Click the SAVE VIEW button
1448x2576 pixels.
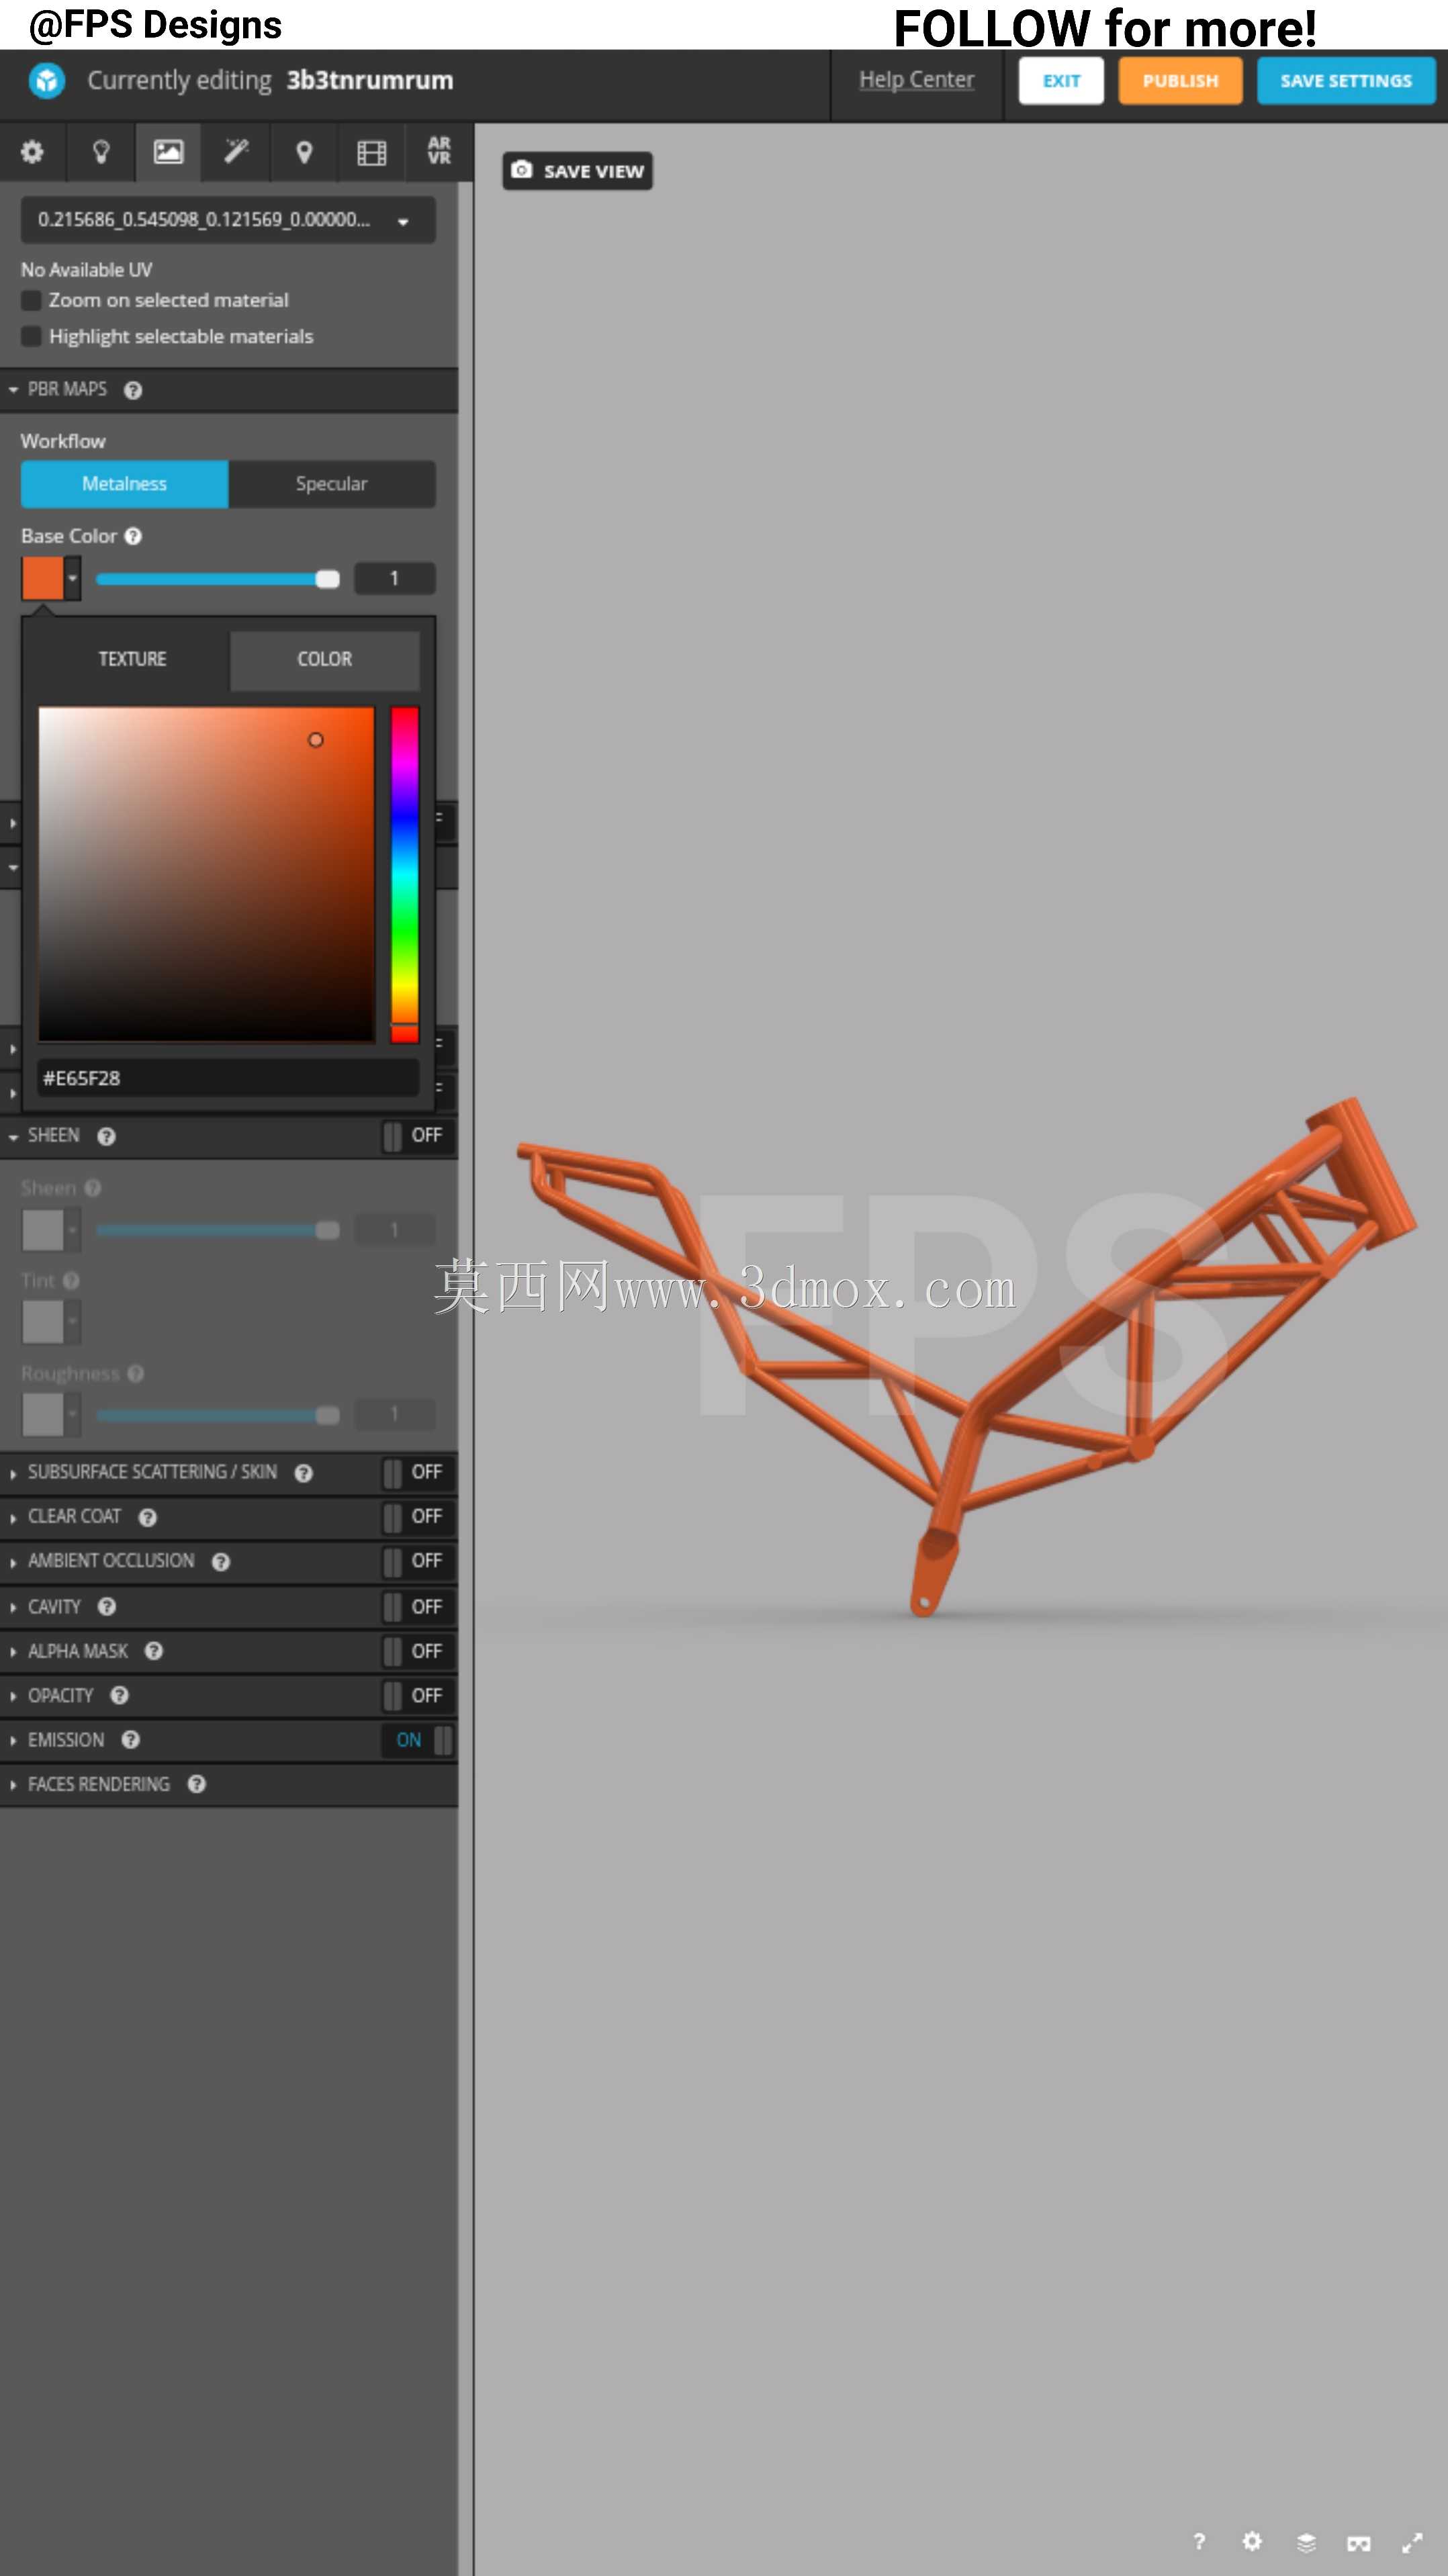tap(578, 171)
